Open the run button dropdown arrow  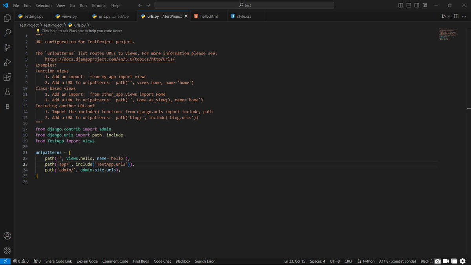[x=449, y=16]
